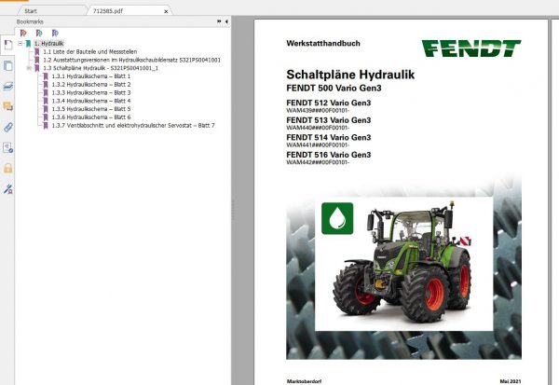Open bookmark 1.3.1 Hydraulikschema – Blatt 1
The height and width of the screenshot is (385, 559).
(x=91, y=76)
